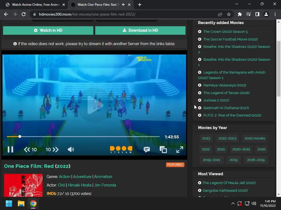
Task: Share this page via the share icon
Action: (220, 14)
